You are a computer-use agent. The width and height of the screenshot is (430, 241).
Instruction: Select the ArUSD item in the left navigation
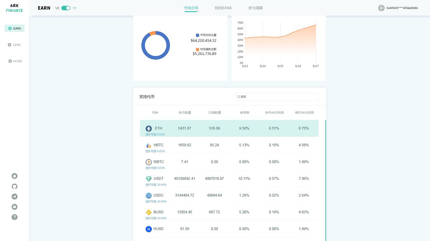[x=14, y=61]
